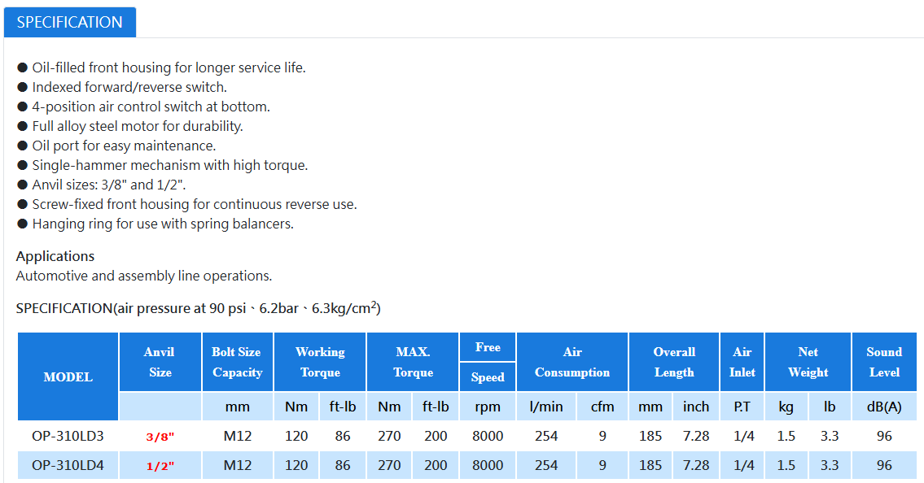Viewport: 924px width, 483px height.
Task: Click 'Indexed forward/reverse switch' bullet
Action: (x=122, y=87)
